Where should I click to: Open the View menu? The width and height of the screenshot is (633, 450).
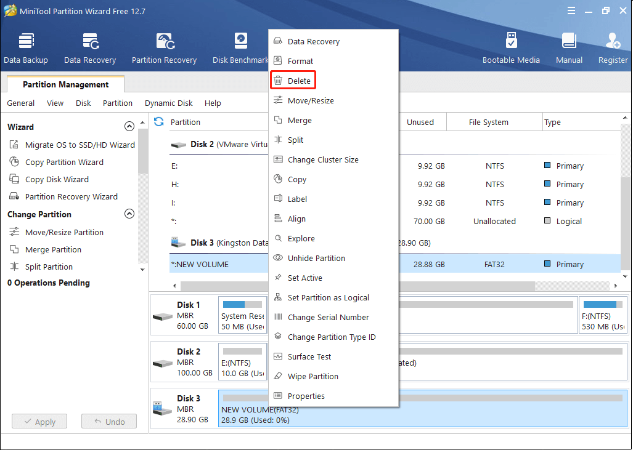pos(55,103)
